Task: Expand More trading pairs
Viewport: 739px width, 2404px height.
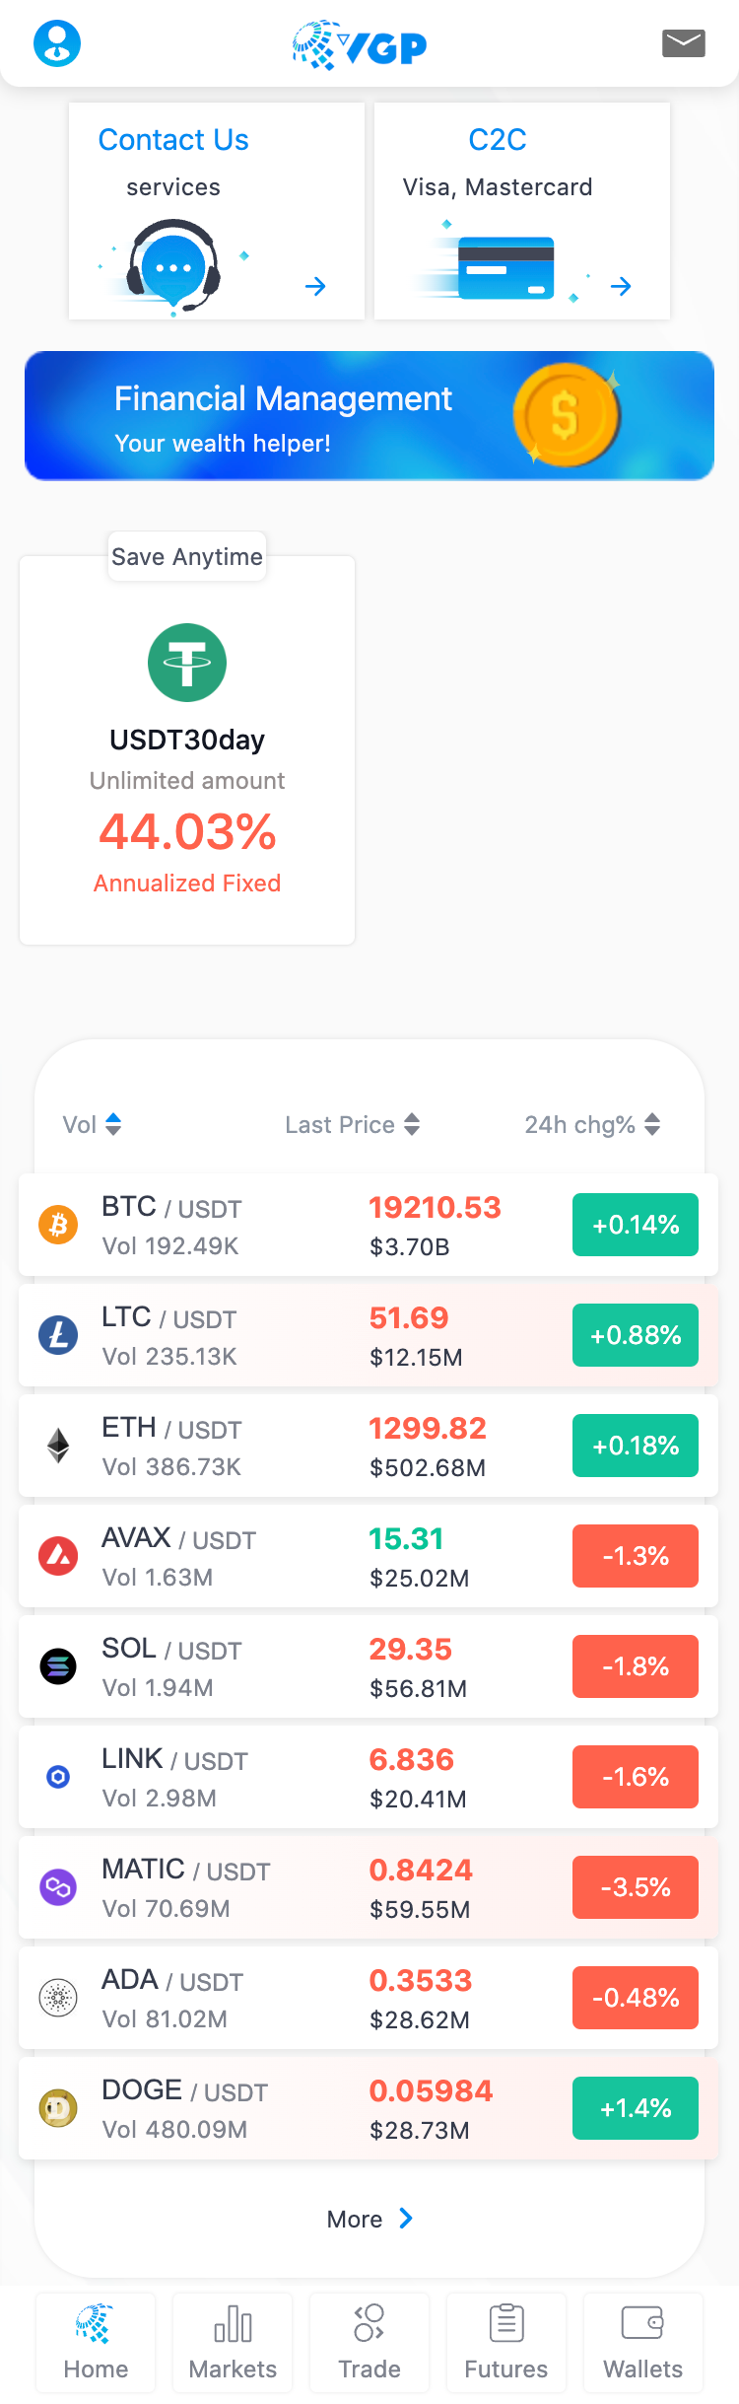Action: [x=369, y=2219]
